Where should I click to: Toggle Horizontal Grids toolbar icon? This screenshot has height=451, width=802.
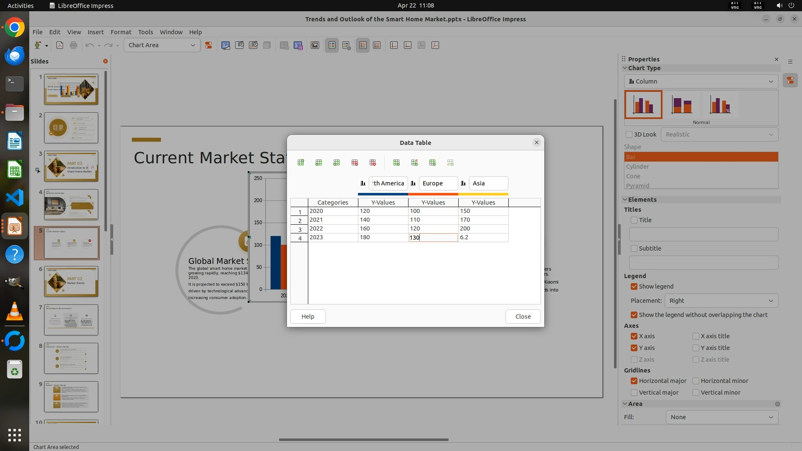363,45
